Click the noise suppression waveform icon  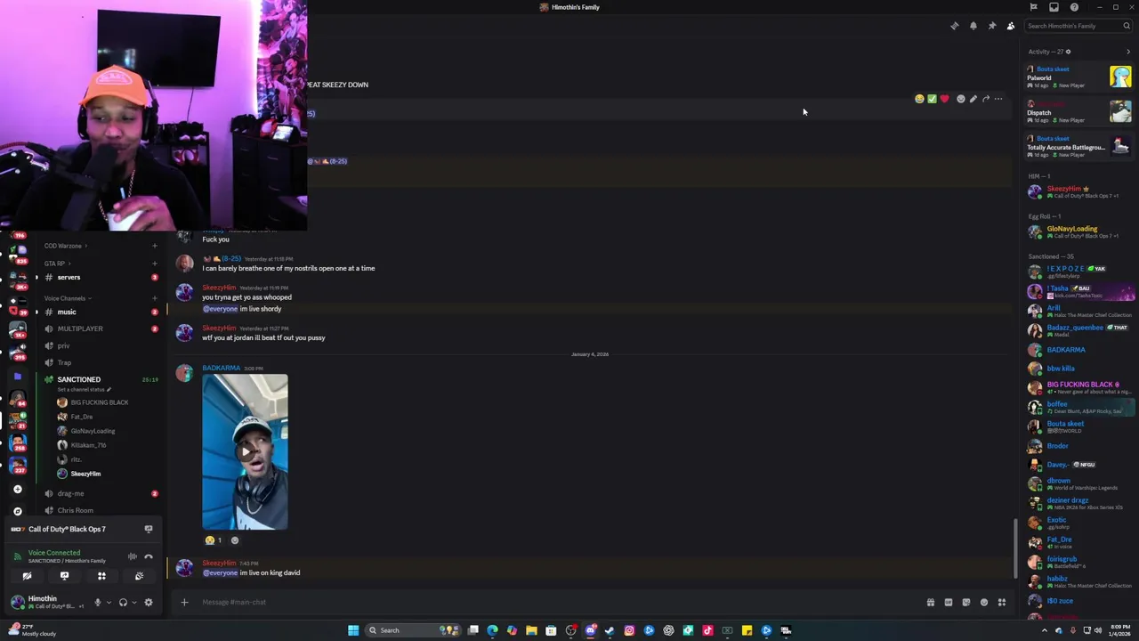[x=133, y=556]
